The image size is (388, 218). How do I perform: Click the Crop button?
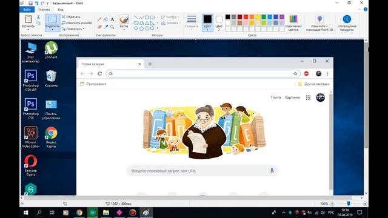(71, 17)
